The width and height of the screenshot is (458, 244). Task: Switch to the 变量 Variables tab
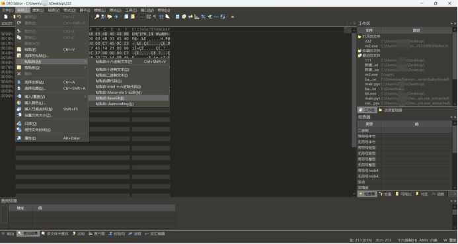pos(385,194)
